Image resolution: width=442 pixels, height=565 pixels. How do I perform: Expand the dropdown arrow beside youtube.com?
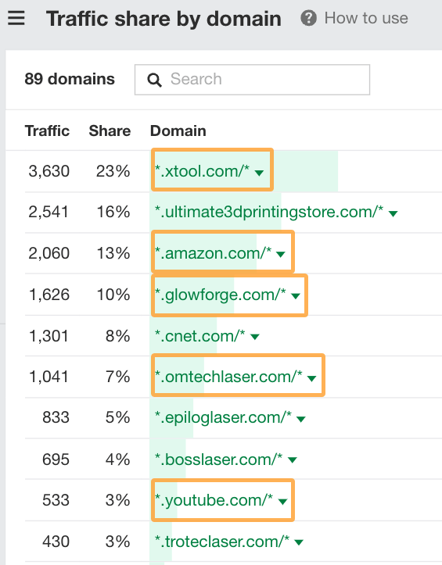click(x=282, y=502)
